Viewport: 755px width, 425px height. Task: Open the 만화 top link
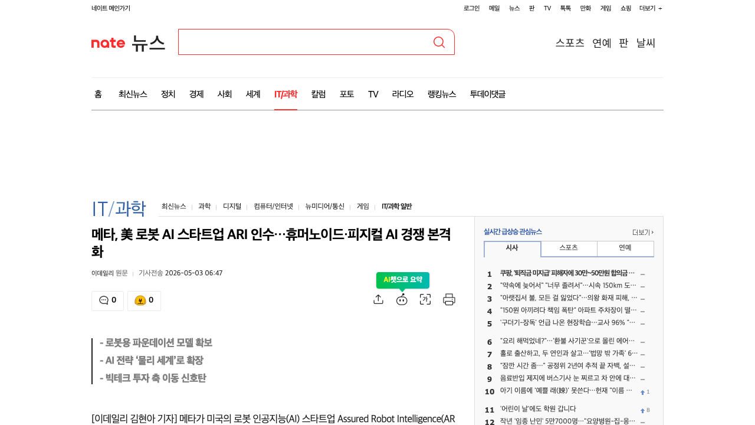click(586, 8)
